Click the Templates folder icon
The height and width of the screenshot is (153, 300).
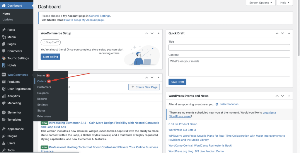pos(4,120)
